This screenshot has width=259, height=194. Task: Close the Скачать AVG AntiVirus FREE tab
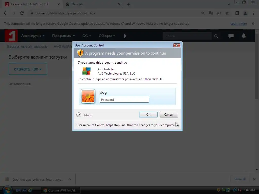[x=59, y=4]
